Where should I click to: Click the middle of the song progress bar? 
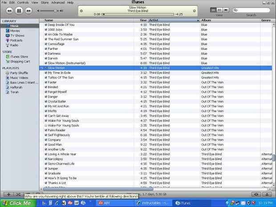(x=138, y=14)
